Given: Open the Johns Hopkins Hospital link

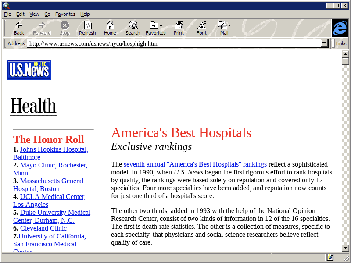Looking at the screenshot, I should point(53,149).
